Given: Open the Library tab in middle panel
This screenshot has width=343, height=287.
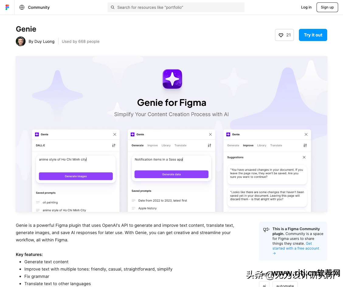Looking at the screenshot, I should [x=166, y=145].
